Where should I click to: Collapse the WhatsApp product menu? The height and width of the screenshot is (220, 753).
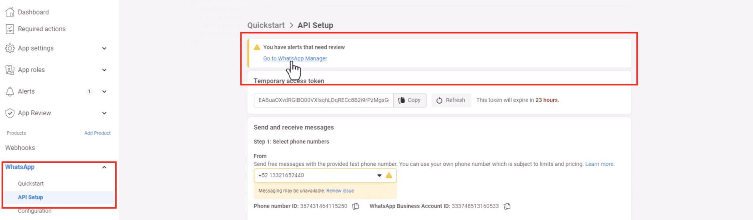pyautogui.click(x=104, y=167)
